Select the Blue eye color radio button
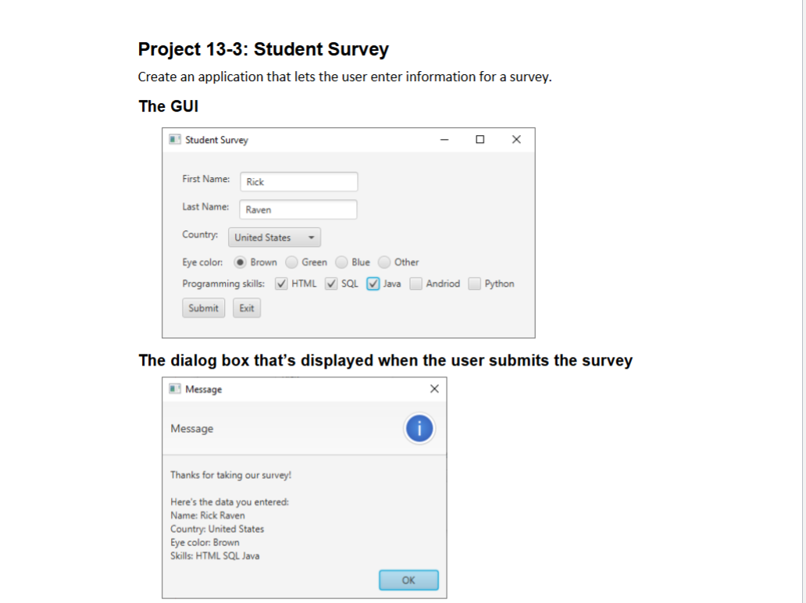 [341, 262]
